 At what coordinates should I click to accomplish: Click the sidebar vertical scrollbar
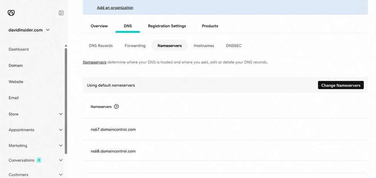pos(66,101)
